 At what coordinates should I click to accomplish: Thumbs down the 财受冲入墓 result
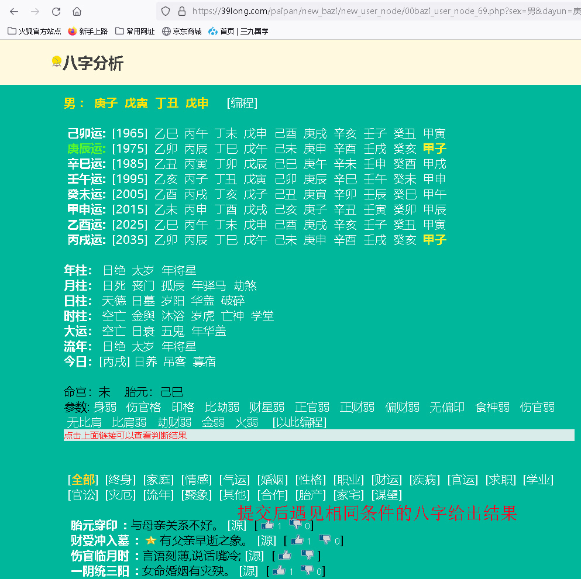[325, 540]
